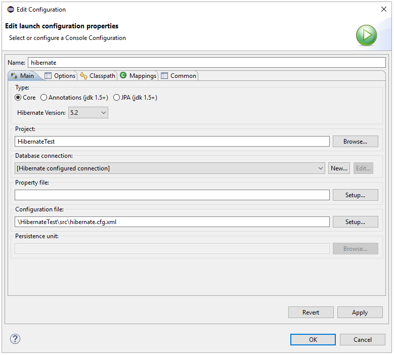Open the Hibernate Version dropdown
Screen dimensions: 394x355
(88, 113)
